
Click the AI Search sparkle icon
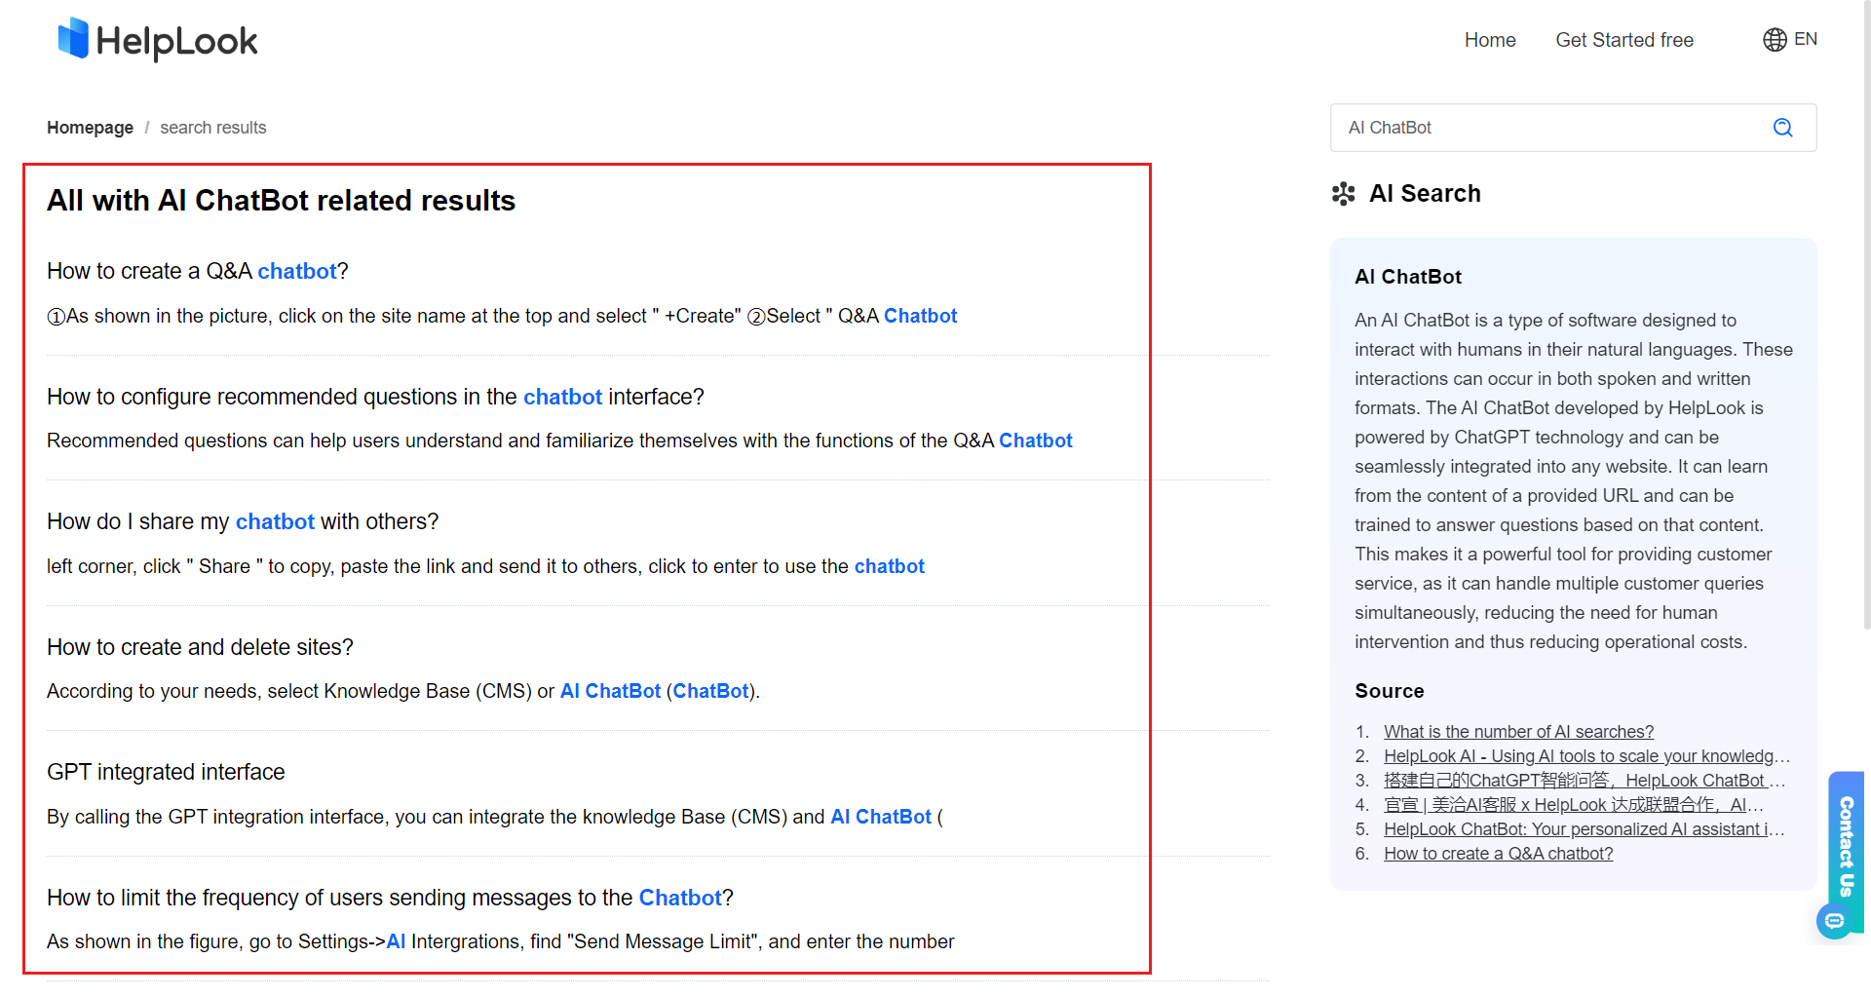[1343, 194]
